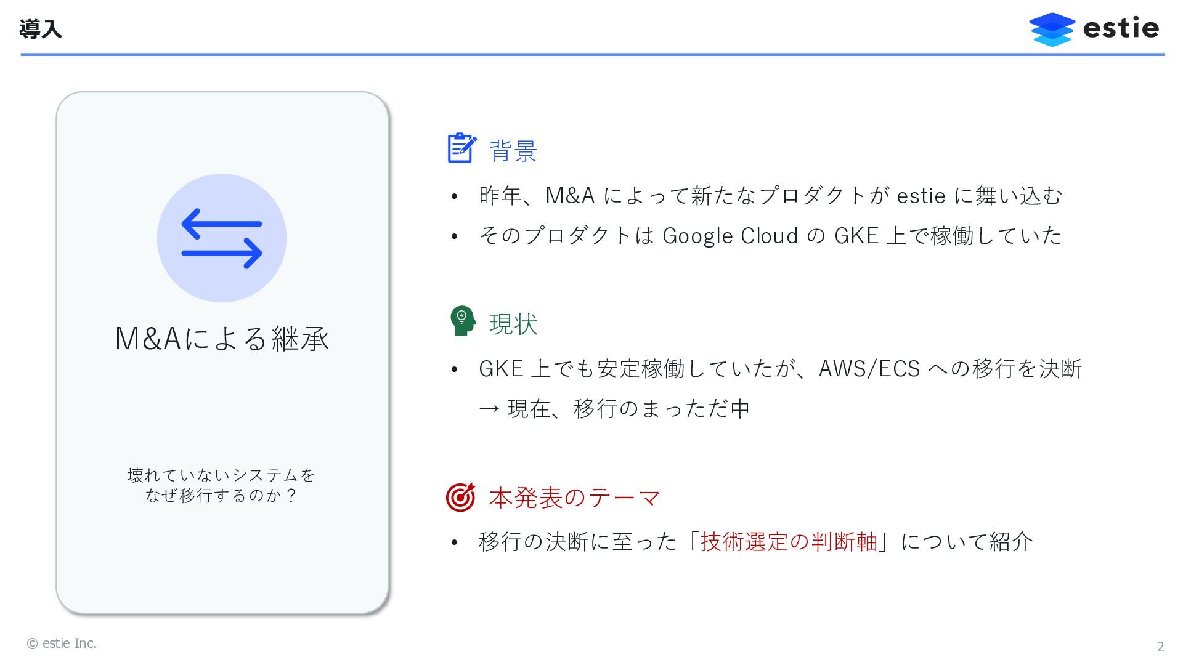Click the © estie Inc. footer

coord(62,643)
